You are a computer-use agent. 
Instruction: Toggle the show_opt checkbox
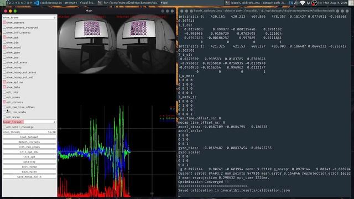4,38
